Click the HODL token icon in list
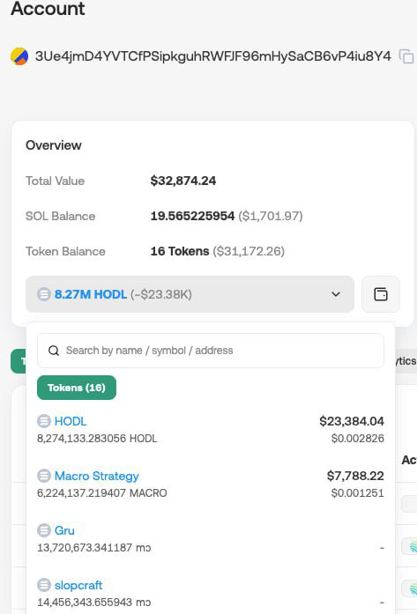The width and height of the screenshot is (417, 614). [x=44, y=421]
